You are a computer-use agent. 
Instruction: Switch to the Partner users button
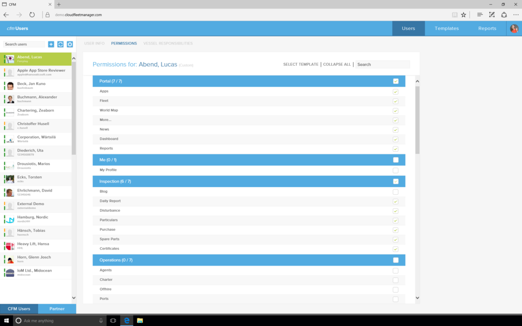point(57,309)
